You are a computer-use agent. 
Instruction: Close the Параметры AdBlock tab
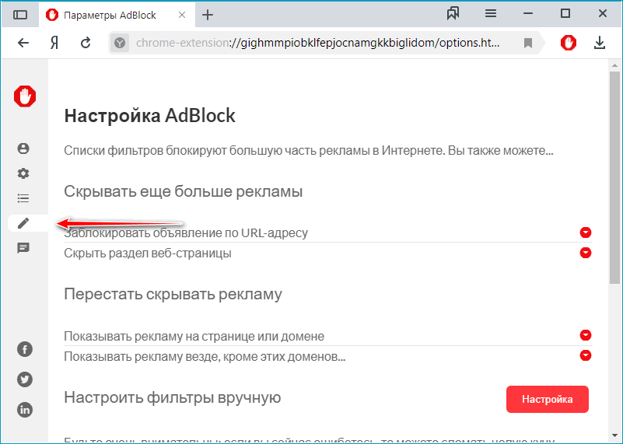(182, 15)
